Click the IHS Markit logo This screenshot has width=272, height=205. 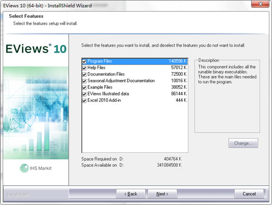pos(35,168)
